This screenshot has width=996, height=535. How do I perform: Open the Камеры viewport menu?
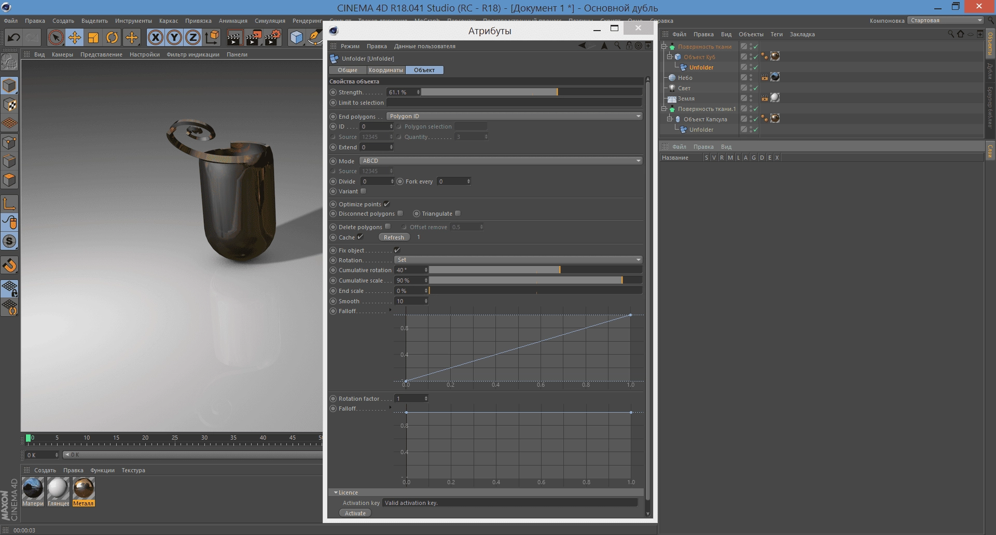click(x=62, y=54)
